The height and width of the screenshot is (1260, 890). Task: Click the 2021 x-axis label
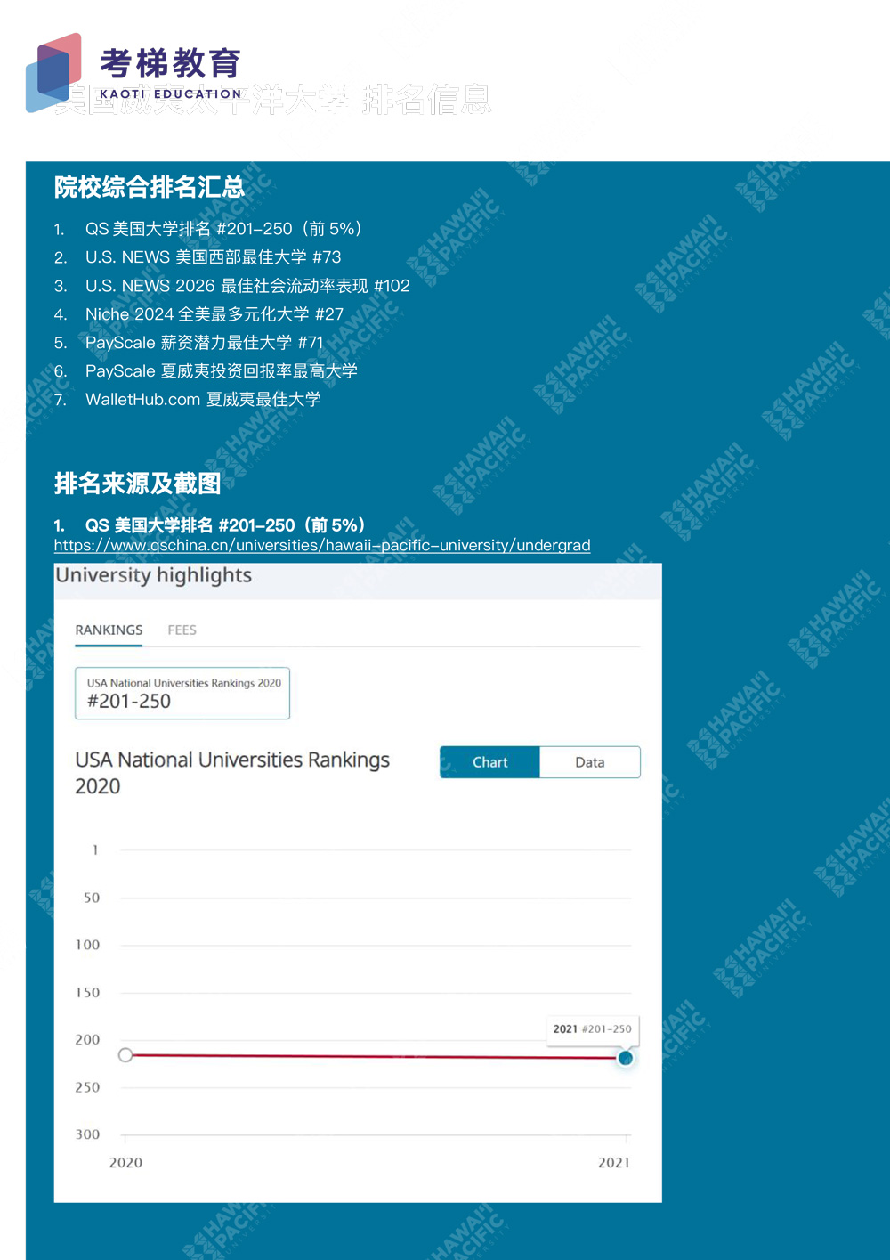pos(613,1162)
